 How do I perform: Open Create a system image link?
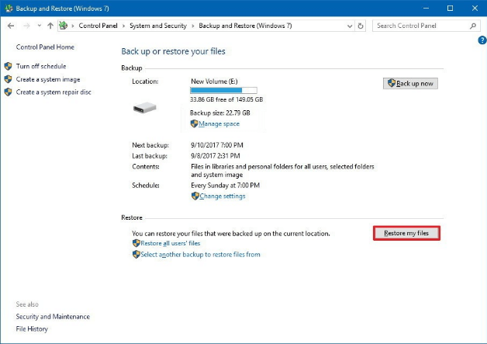[48, 79]
